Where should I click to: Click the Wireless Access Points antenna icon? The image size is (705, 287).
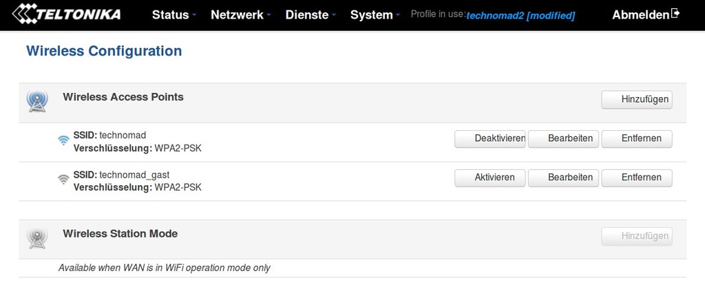pyautogui.click(x=37, y=101)
